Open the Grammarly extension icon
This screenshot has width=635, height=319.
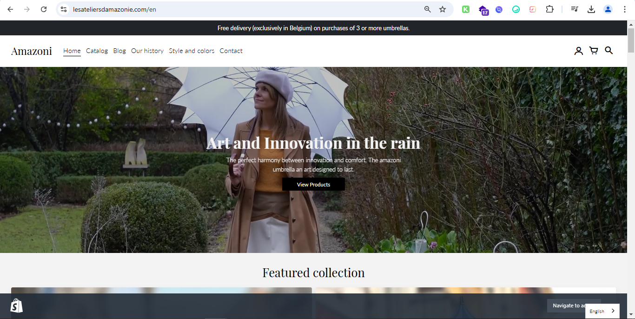[516, 9]
